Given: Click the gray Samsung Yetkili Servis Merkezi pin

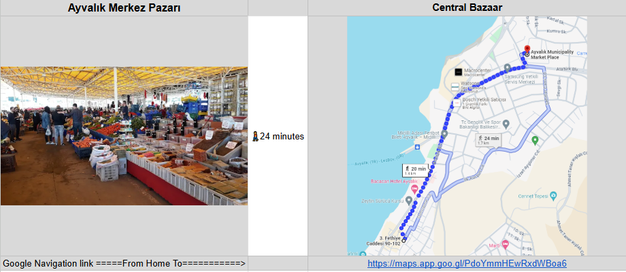Looking at the screenshot, I should click(507, 68).
